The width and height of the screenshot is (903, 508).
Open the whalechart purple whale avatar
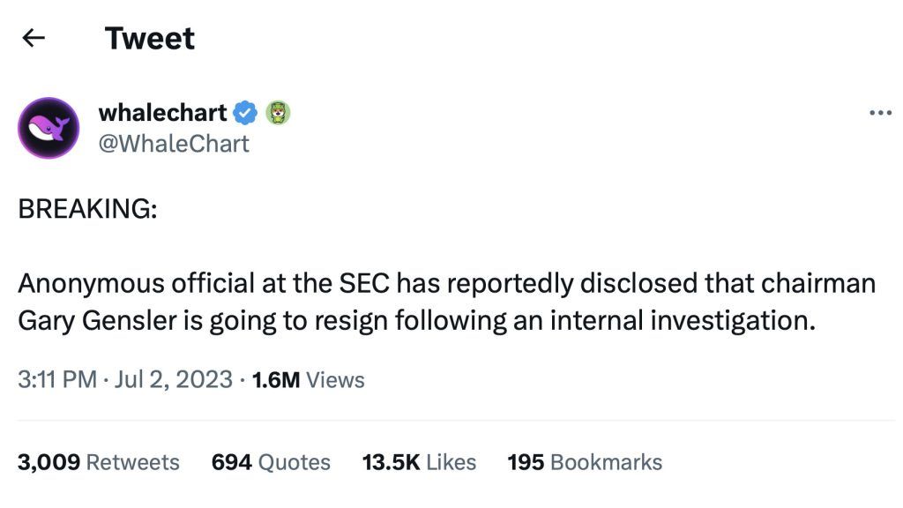(49, 128)
